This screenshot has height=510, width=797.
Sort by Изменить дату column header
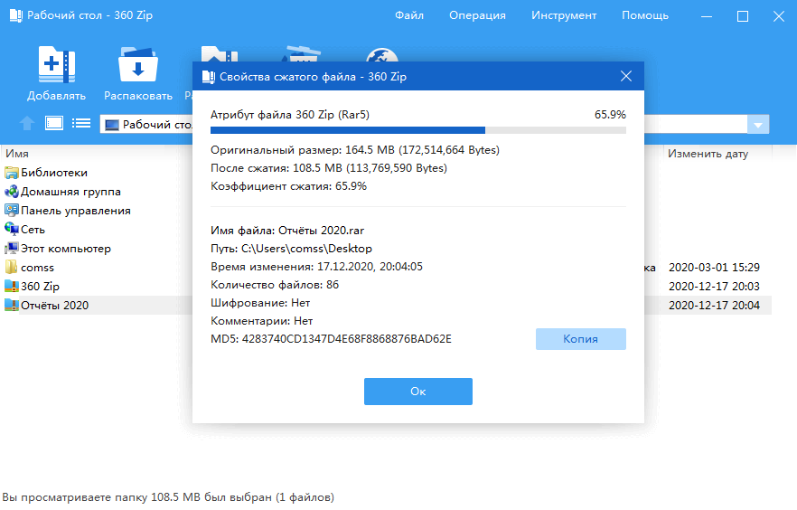(x=708, y=154)
